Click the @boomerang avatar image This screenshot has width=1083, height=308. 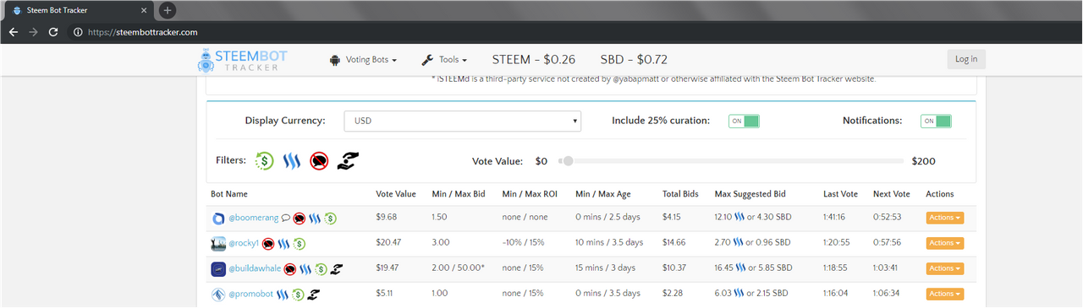click(218, 219)
